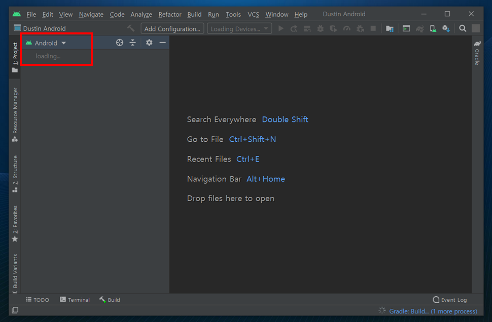
Task: Hide the Project panel with minus icon
Action: (162, 43)
